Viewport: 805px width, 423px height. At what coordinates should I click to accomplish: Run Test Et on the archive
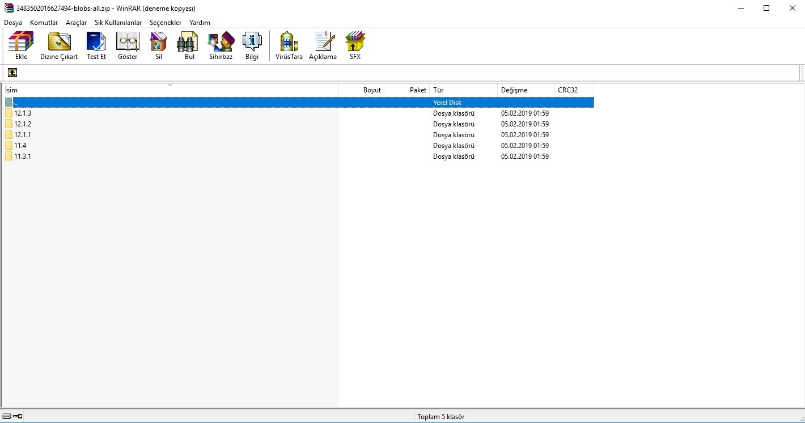[x=96, y=45]
